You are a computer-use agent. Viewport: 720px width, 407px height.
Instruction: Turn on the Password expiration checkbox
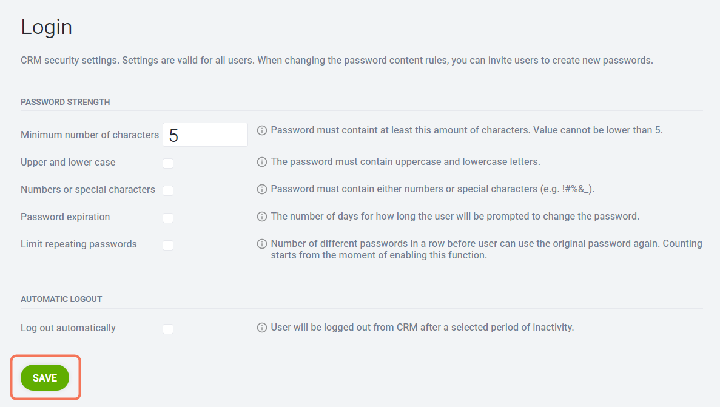(x=168, y=218)
